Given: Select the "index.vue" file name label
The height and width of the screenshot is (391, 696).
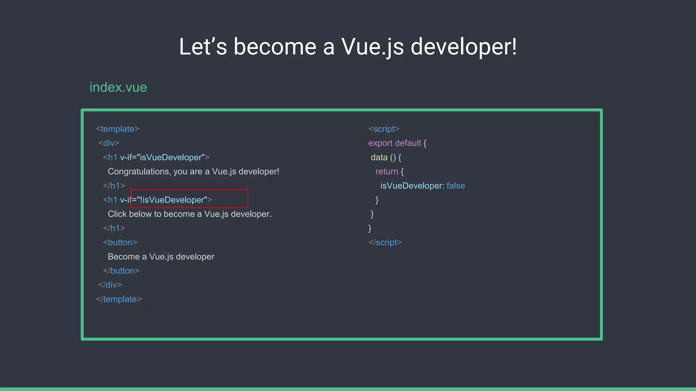Looking at the screenshot, I should (x=118, y=87).
